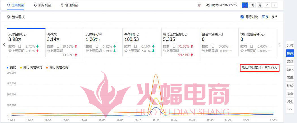Switch to 图表 chart view
297x123 pixels.
[x=265, y=17]
